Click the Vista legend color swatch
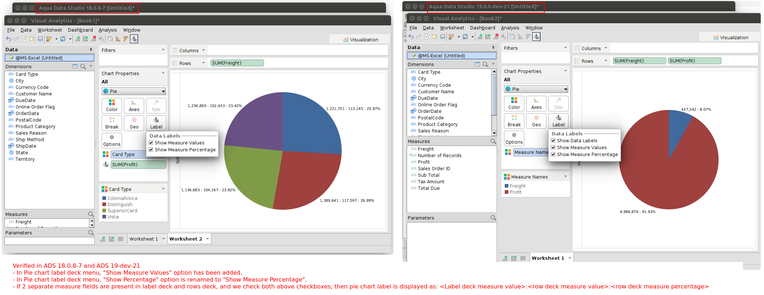This screenshot has width=764, height=295. (104, 217)
